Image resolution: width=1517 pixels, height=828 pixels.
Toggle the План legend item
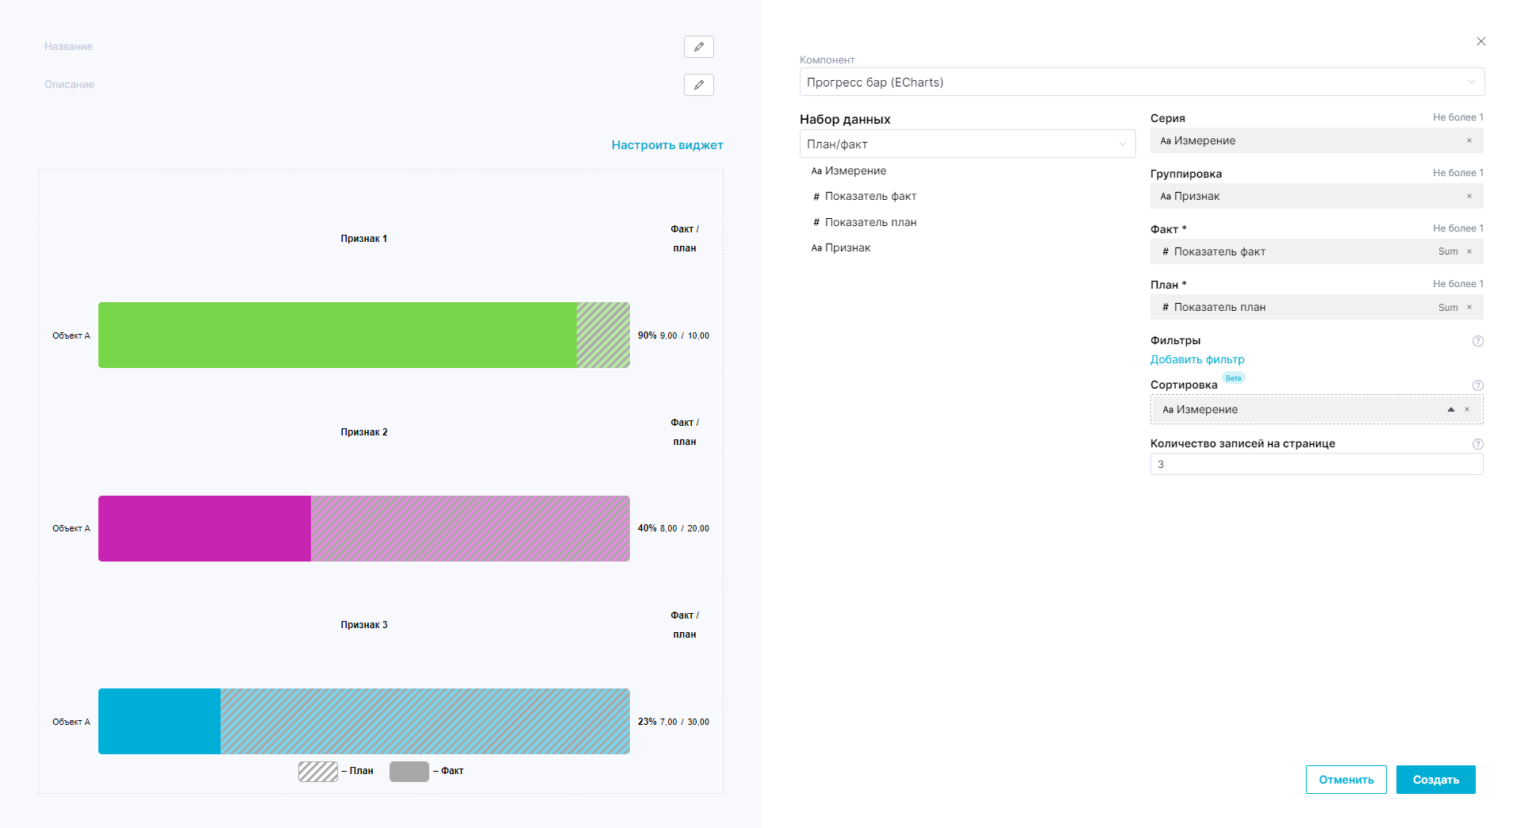click(x=335, y=771)
